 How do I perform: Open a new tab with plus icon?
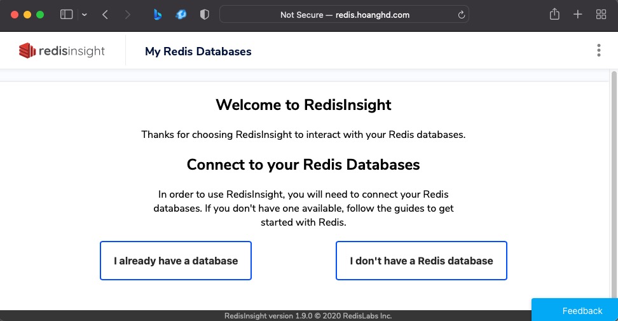pos(577,15)
